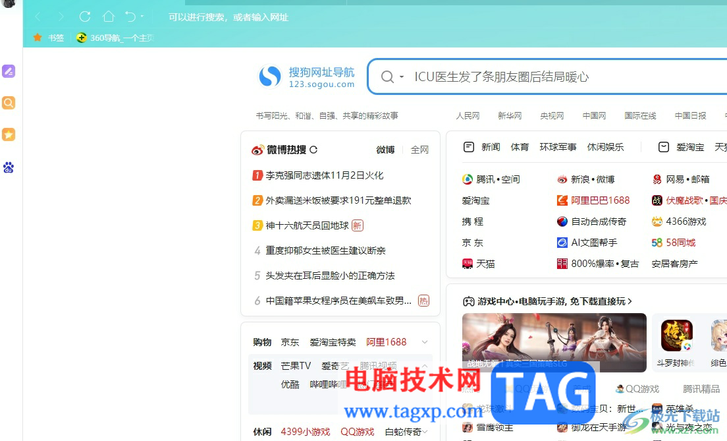Open the 中国网 link
Screen dimensions: 727x441
tap(595, 115)
